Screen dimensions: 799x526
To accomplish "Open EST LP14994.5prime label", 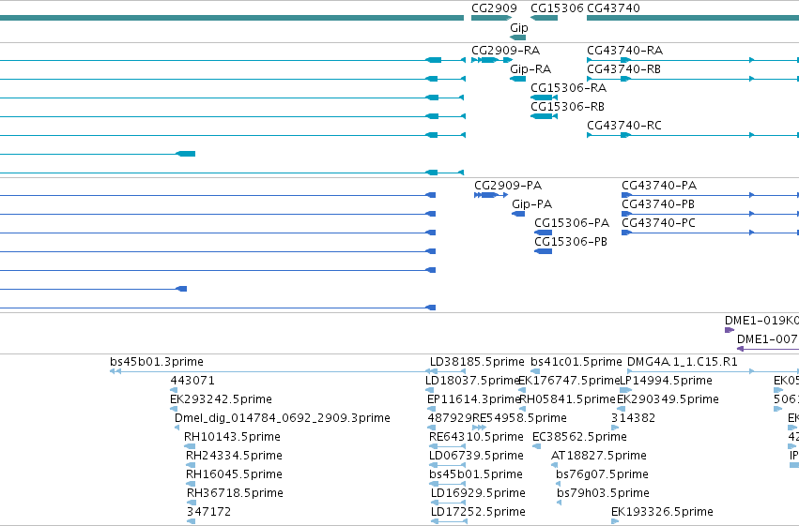I will click(x=666, y=381).
